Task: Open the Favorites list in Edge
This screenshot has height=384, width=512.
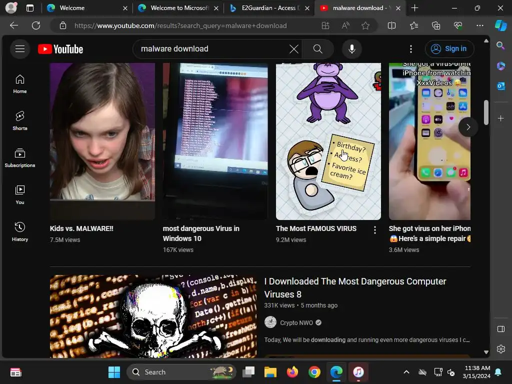Action: (413, 25)
